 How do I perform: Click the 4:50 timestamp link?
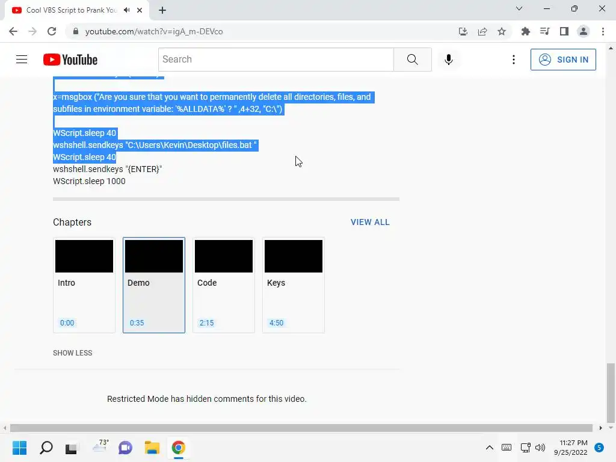[276, 323]
